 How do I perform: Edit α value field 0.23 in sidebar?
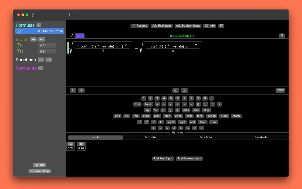[x=47, y=45]
